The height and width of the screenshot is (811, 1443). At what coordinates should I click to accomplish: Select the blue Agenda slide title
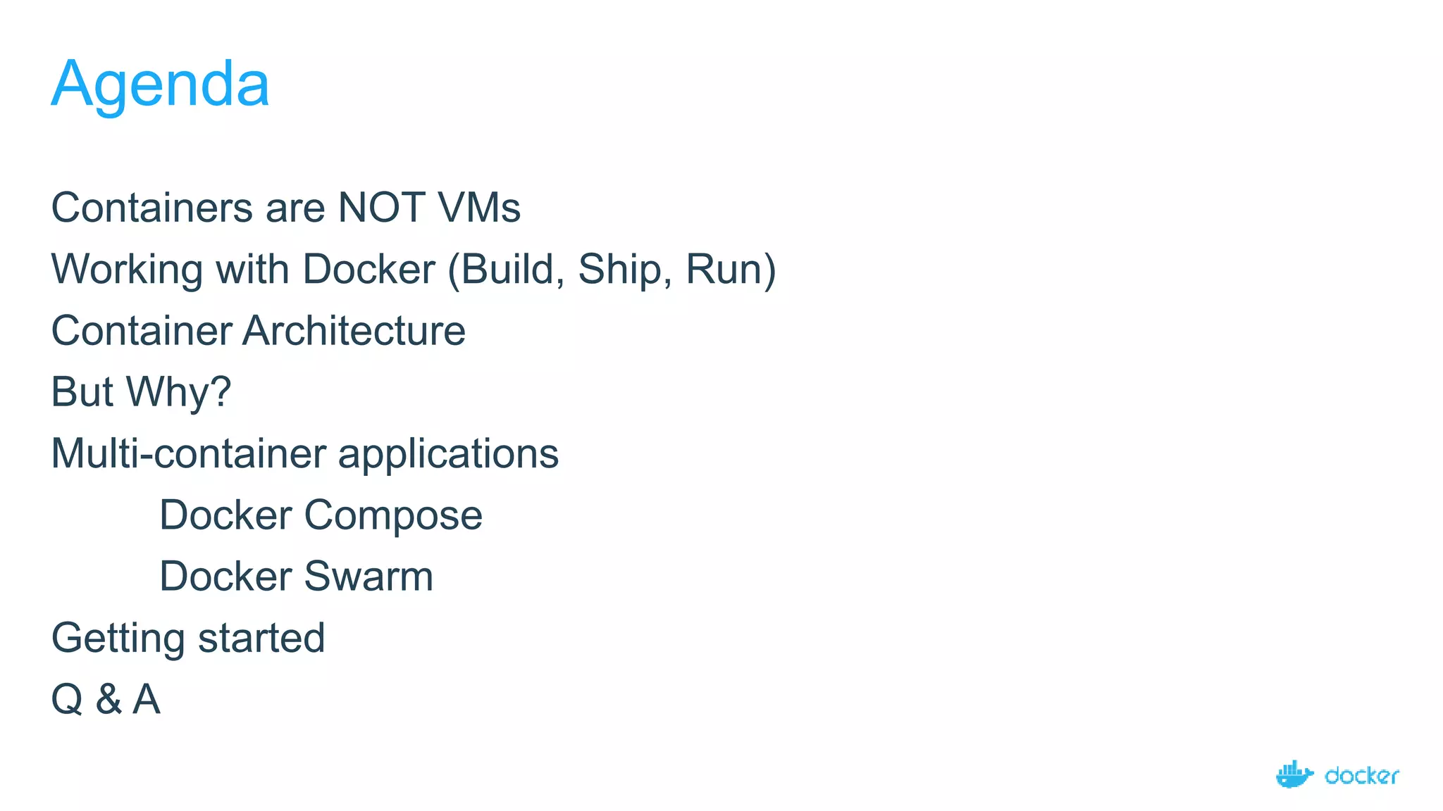161,83
